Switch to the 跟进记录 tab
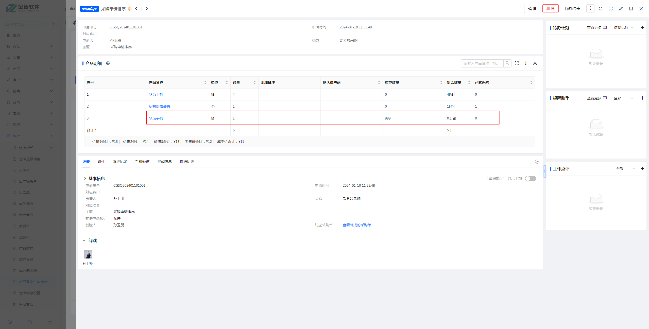 click(120, 162)
